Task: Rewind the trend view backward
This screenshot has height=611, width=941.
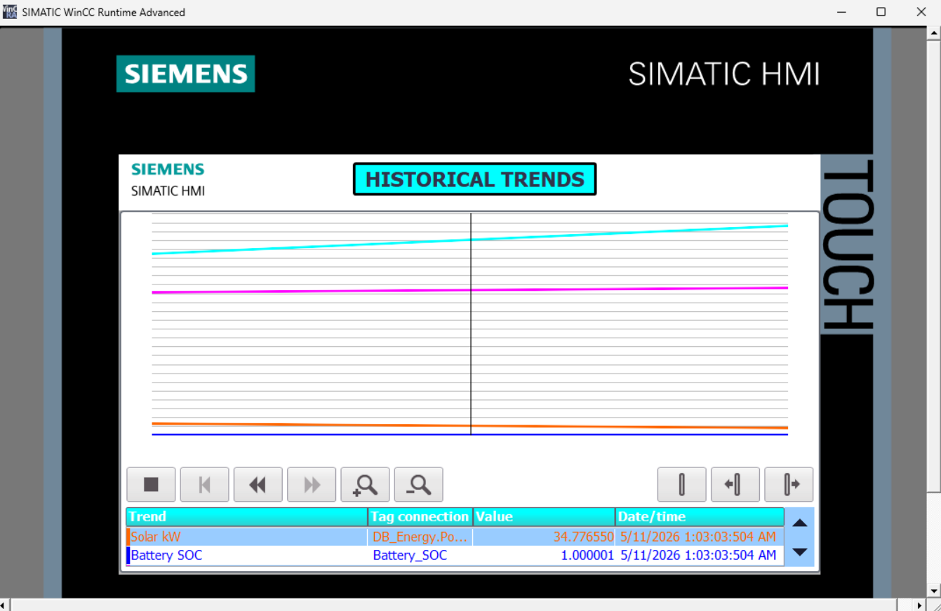Action: 258,484
